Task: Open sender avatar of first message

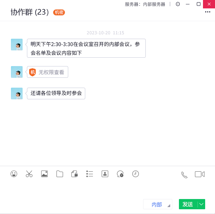Action: (17, 45)
